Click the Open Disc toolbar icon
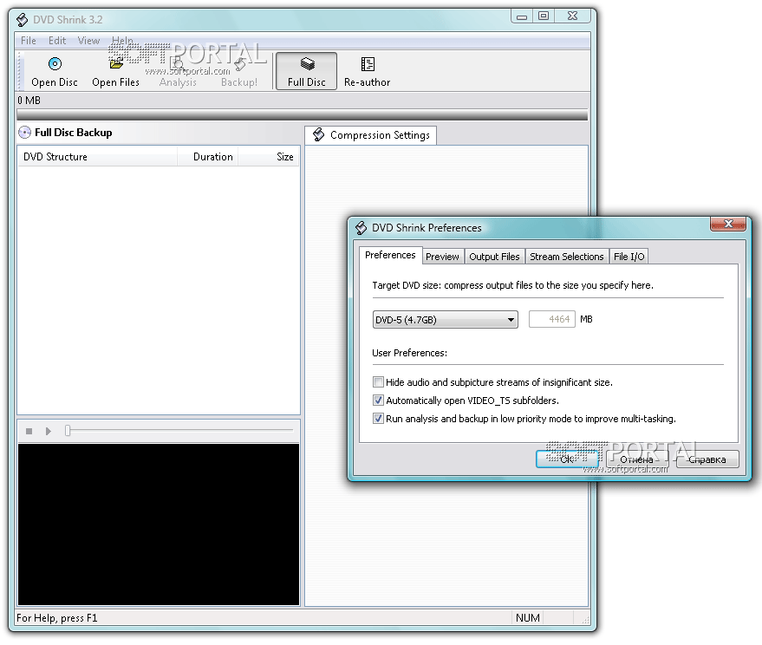The image size is (762, 645). [55, 64]
